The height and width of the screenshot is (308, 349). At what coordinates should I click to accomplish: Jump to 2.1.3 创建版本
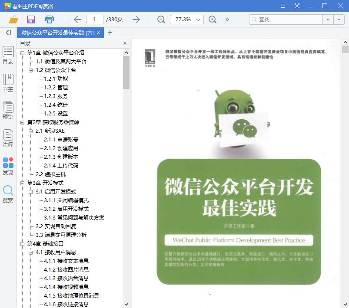61,157
